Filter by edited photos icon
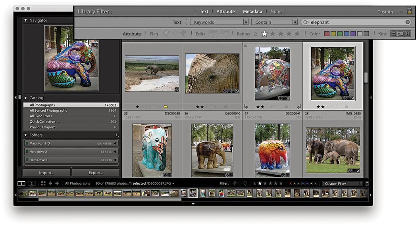416x225 pixels. (x=213, y=34)
